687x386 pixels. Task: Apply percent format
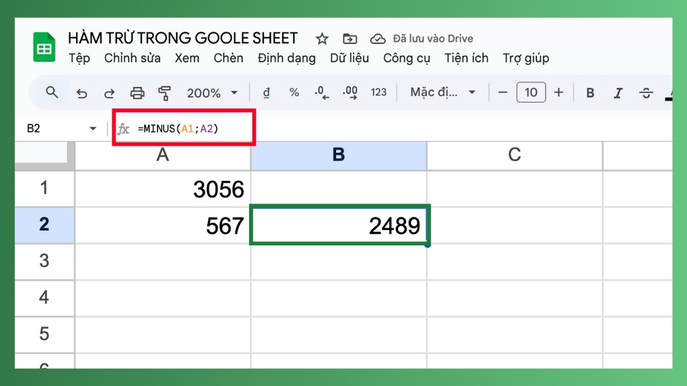pyautogui.click(x=294, y=92)
